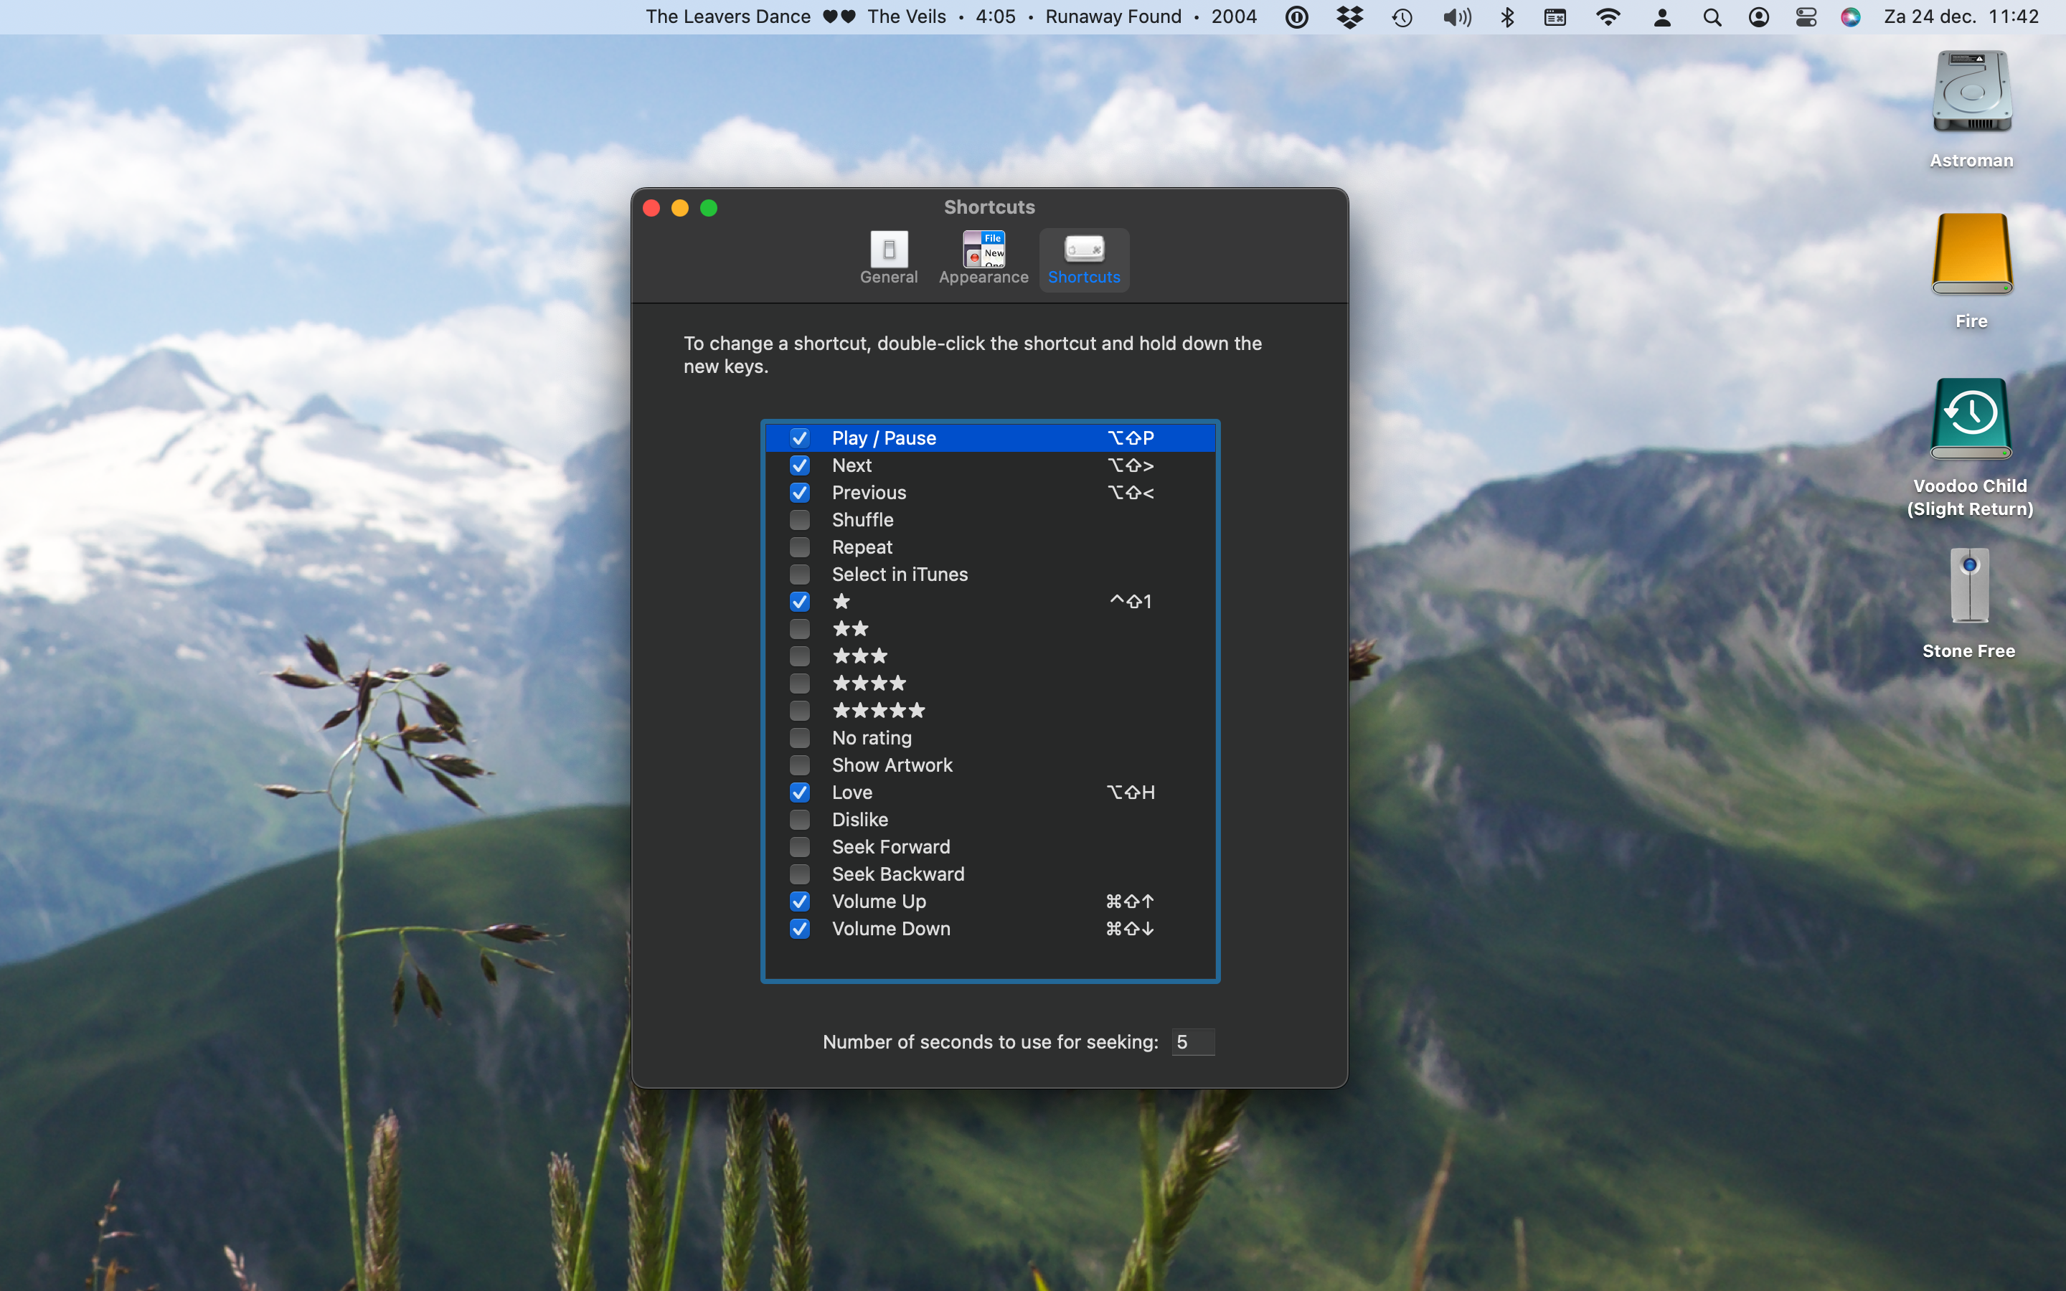Toggle the Previous shortcut checkbox
Screen dimensions: 2066x1291
click(x=799, y=493)
